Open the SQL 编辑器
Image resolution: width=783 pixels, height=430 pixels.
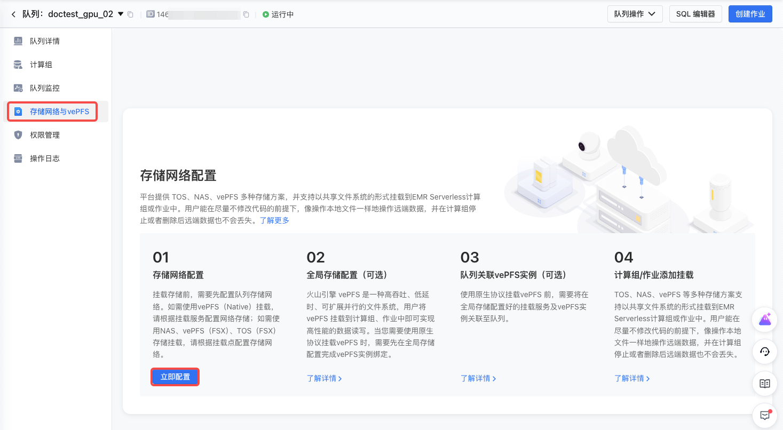pyautogui.click(x=695, y=14)
